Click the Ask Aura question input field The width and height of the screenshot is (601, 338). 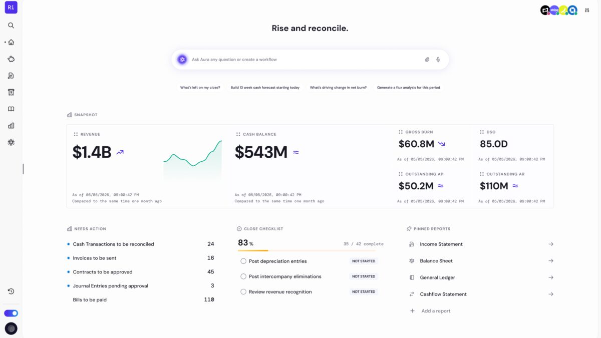pos(306,60)
